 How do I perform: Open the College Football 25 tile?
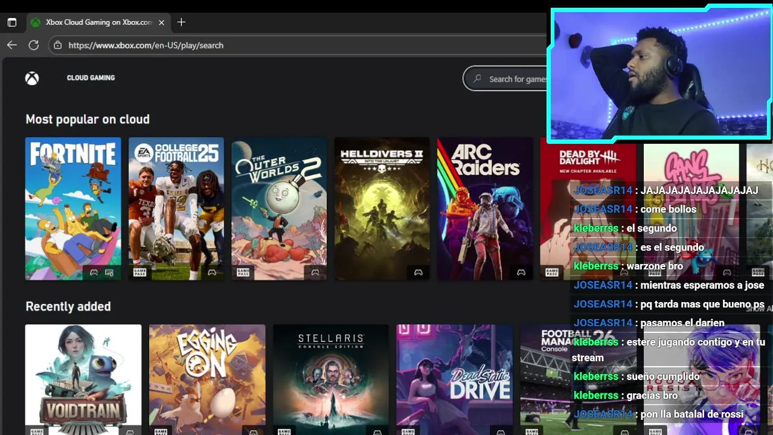(176, 208)
